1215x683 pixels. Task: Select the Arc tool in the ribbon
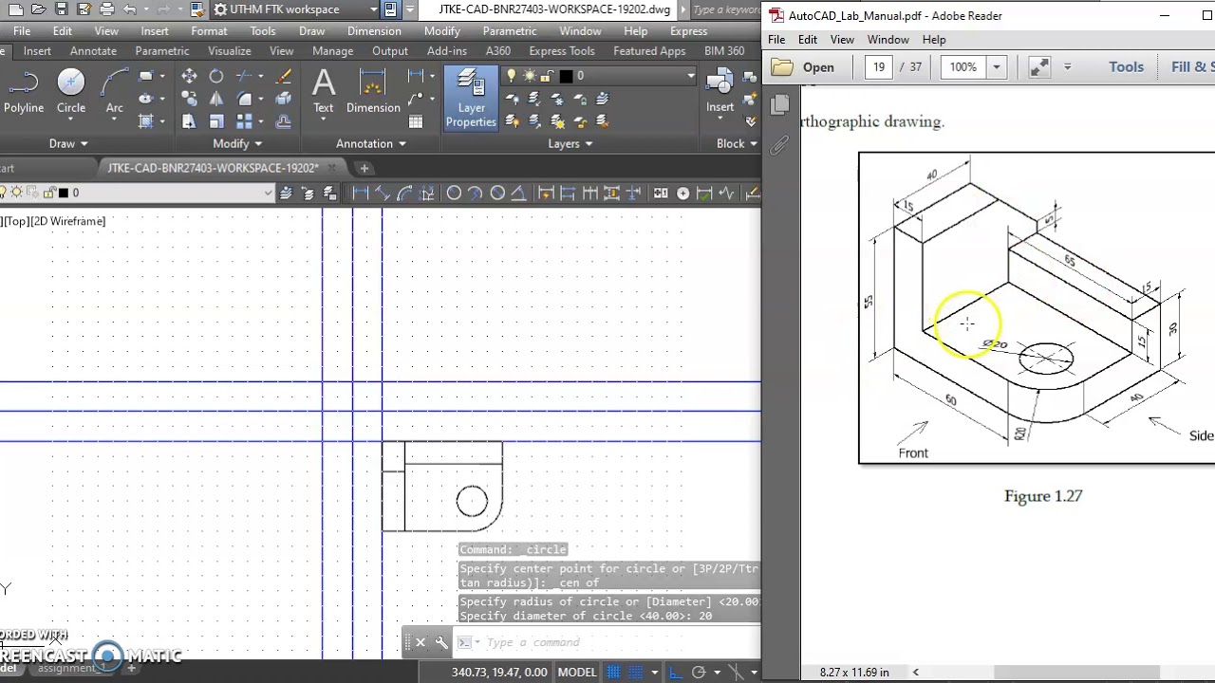coord(114,92)
